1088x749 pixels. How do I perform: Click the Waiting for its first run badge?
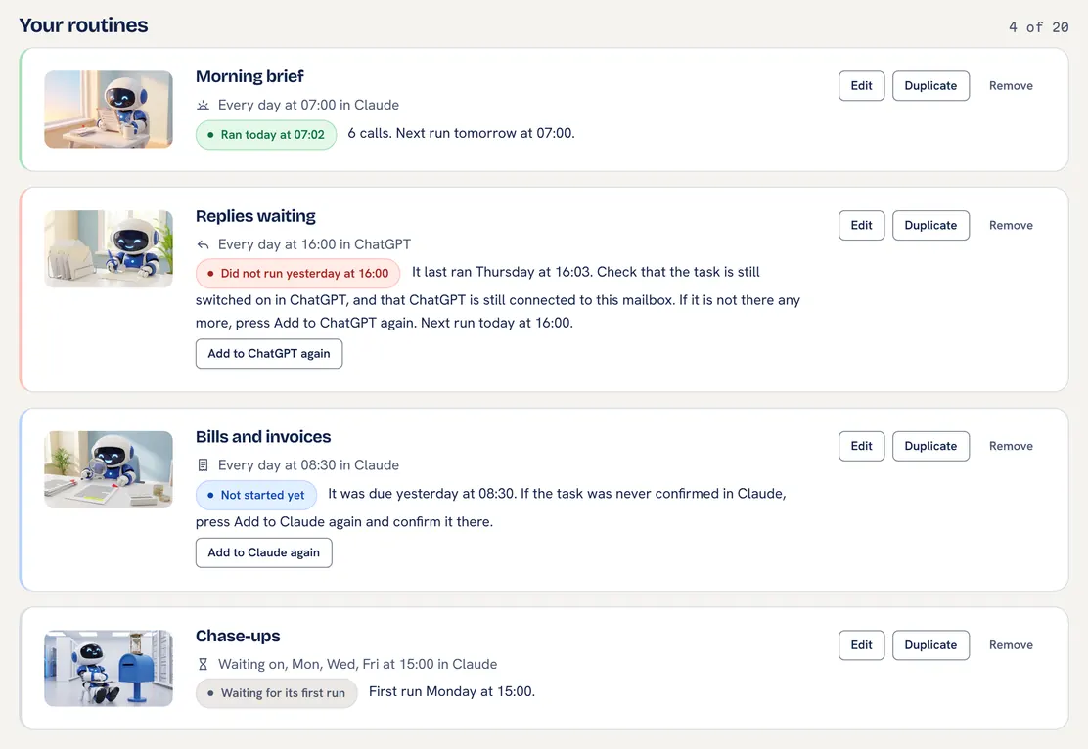point(276,693)
